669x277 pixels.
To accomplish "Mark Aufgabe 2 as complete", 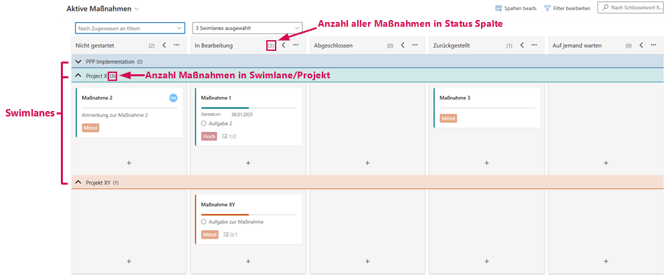I will point(204,123).
